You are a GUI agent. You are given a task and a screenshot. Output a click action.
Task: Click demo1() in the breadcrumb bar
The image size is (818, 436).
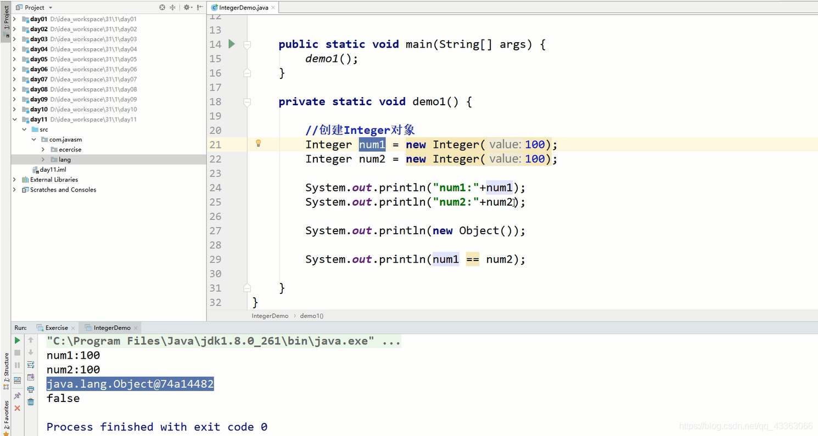pos(312,316)
